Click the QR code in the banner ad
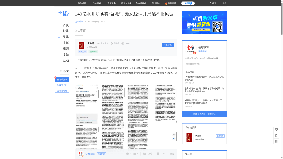The image size is (283, 159). click(217, 26)
